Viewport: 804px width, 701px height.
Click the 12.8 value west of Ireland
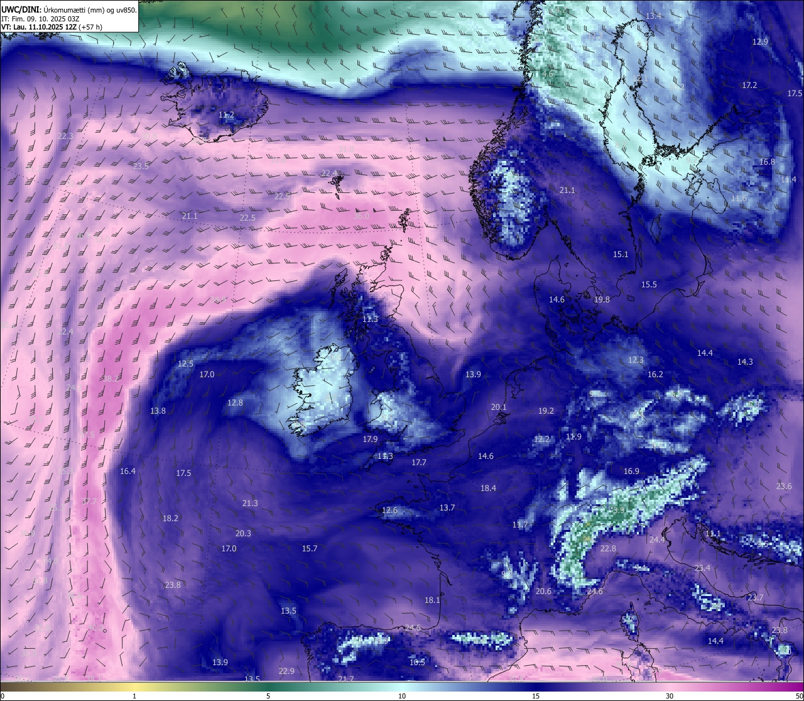pos(235,402)
